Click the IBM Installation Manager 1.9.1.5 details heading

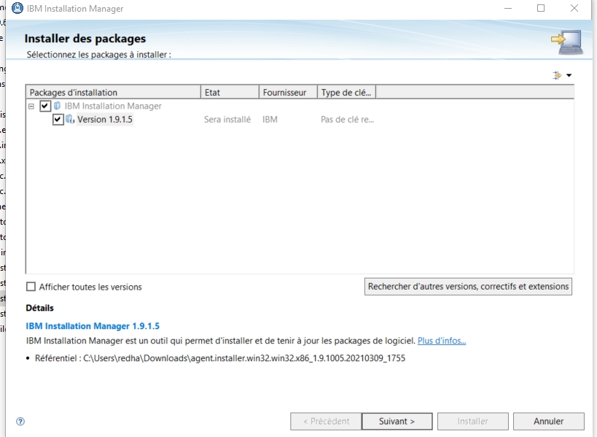click(x=93, y=326)
